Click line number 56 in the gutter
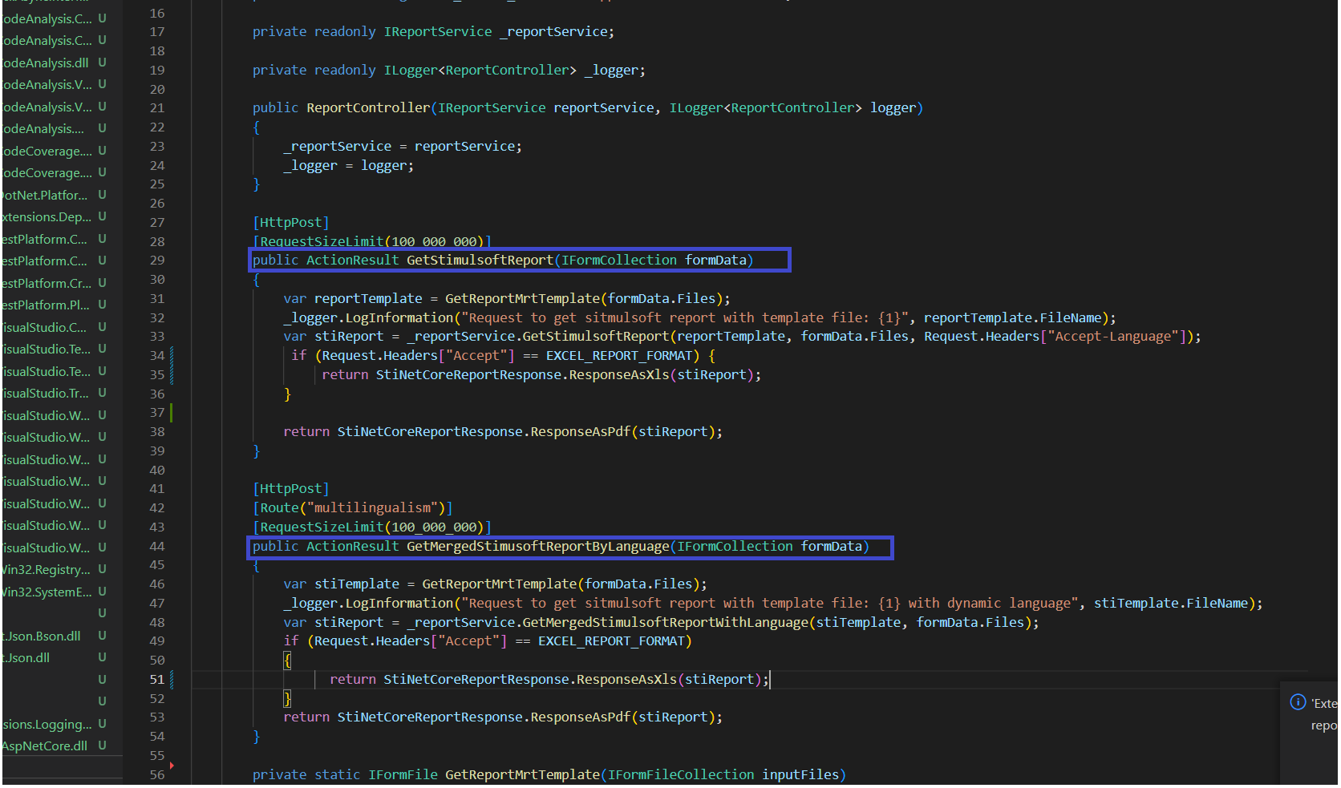Viewport: 1341px width, 788px height. click(157, 775)
